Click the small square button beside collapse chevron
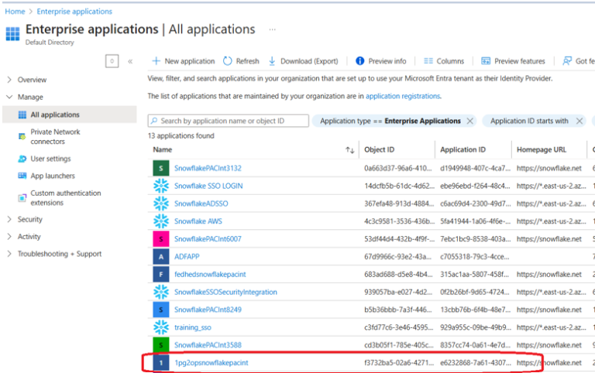This screenshot has height=373, width=595. pos(112,61)
